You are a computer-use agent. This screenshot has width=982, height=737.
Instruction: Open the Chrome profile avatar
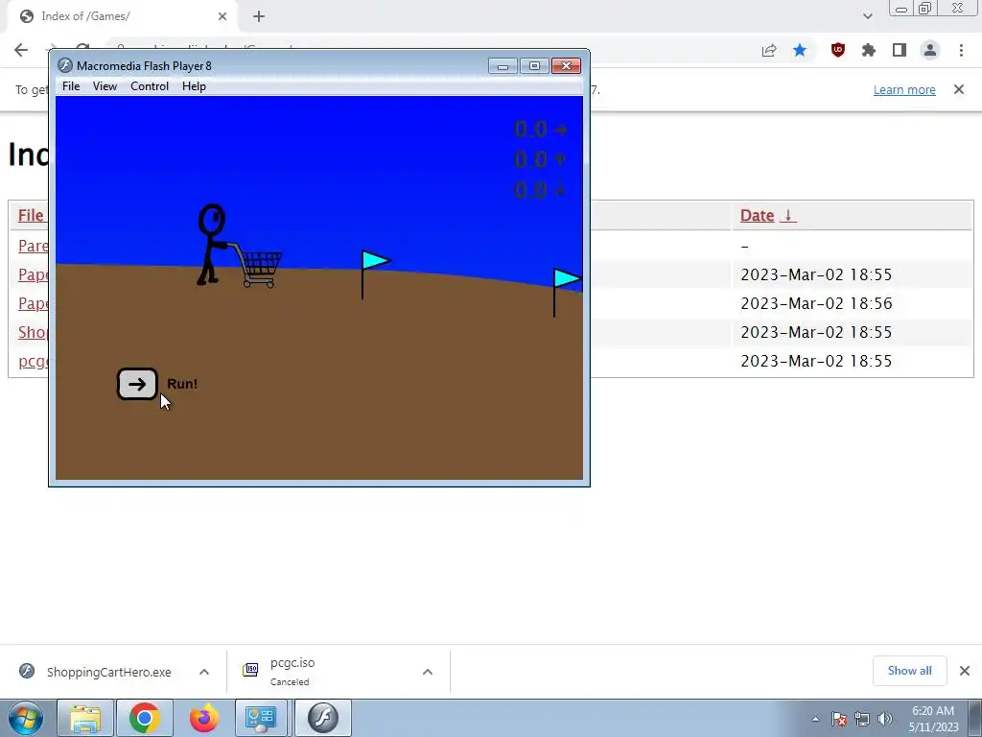click(x=930, y=50)
